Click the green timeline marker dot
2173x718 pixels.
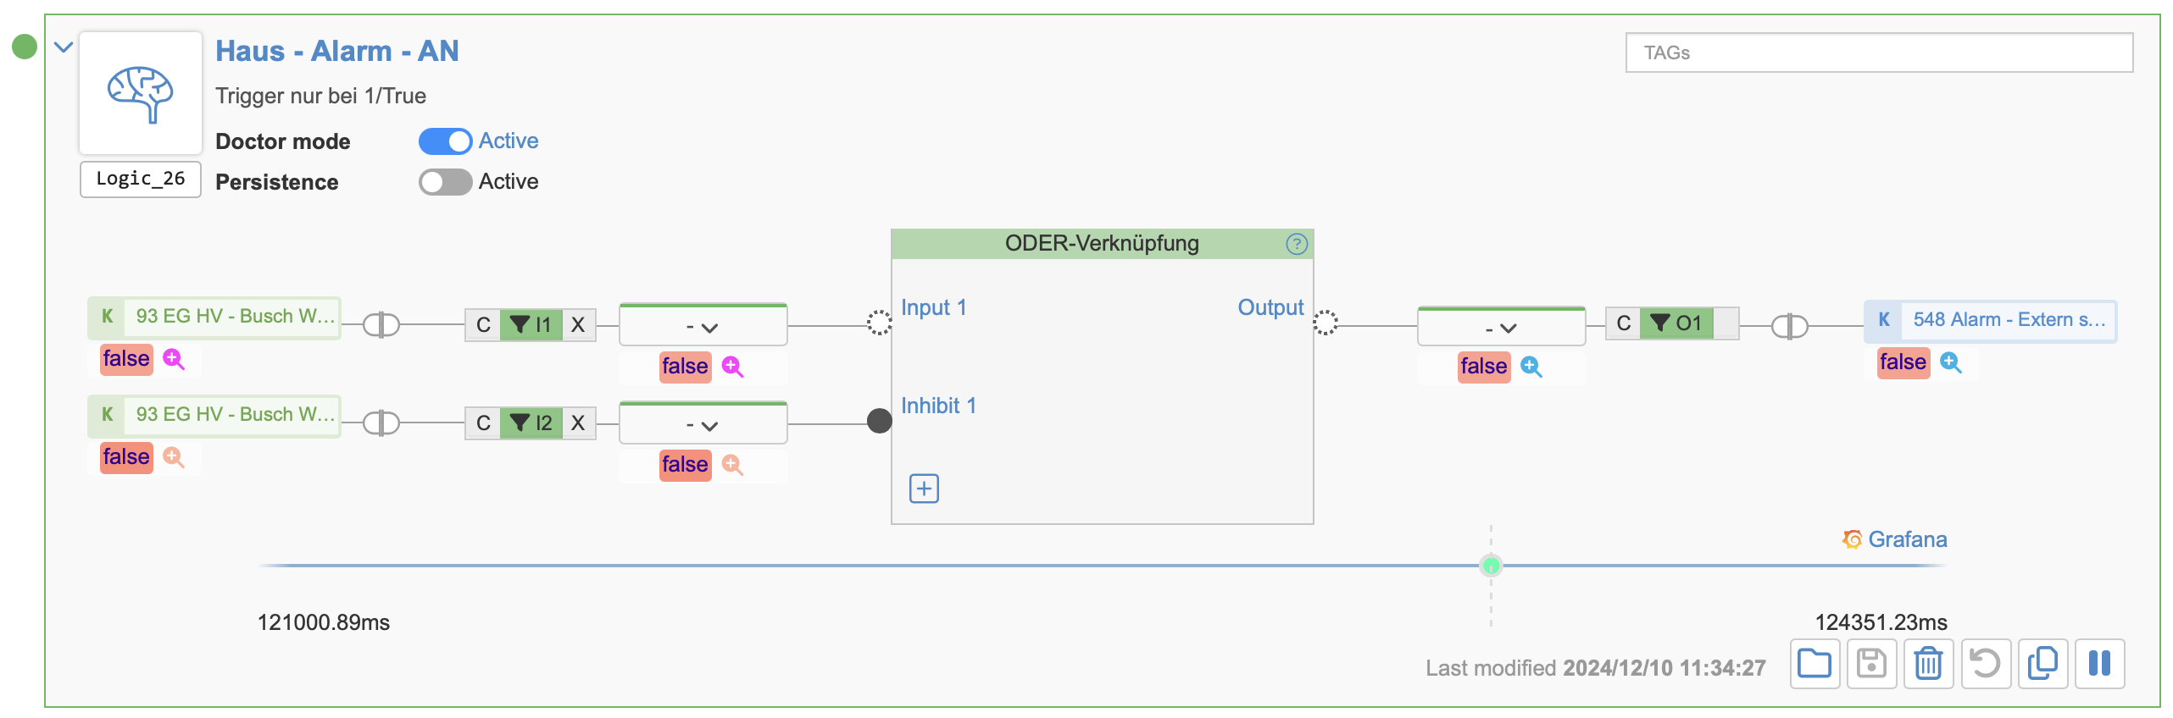(1491, 566)
